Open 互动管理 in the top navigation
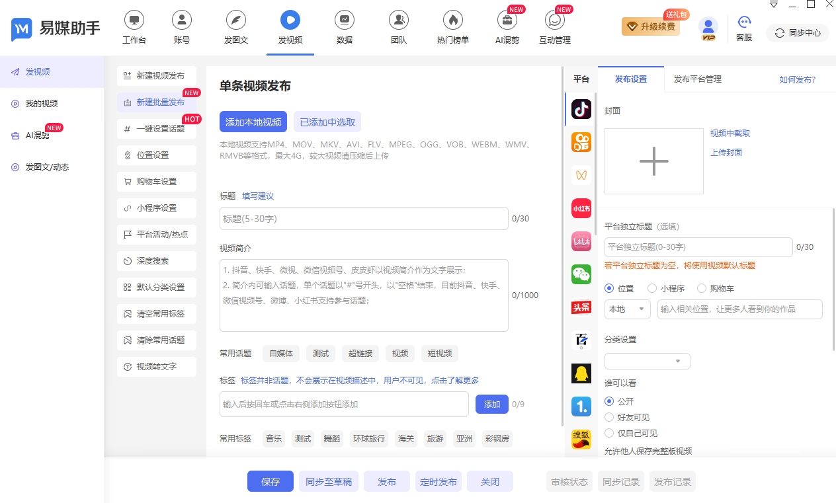The image size is (836, 503). 554,27
